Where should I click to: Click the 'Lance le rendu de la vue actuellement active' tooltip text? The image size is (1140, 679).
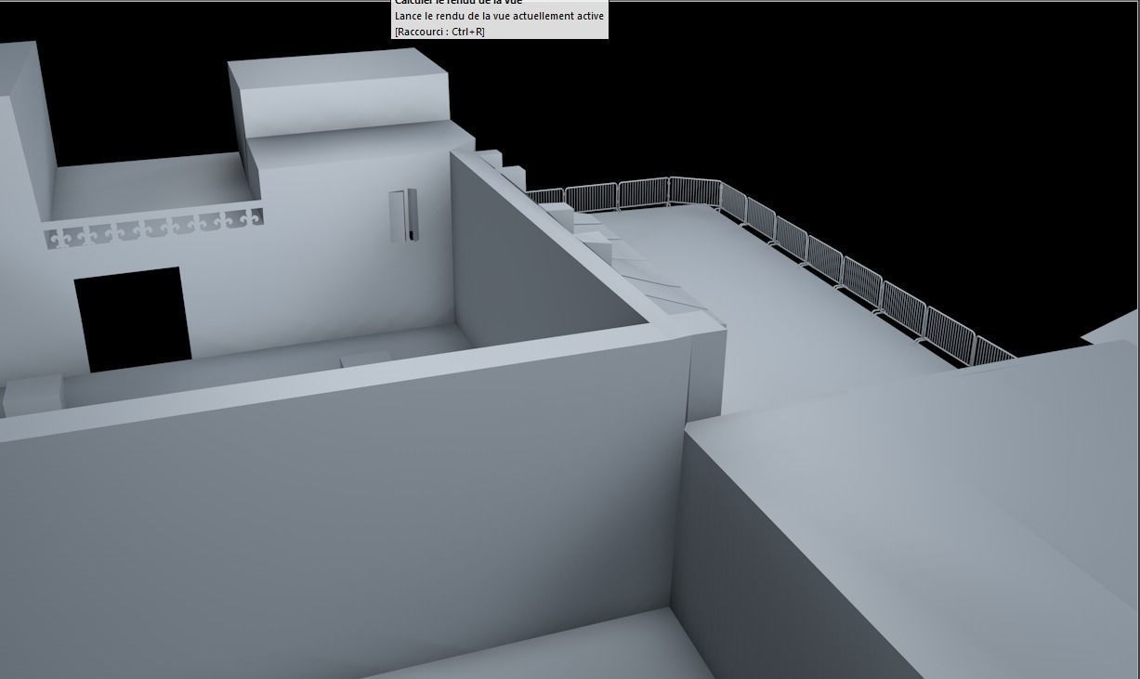point(499,16)
